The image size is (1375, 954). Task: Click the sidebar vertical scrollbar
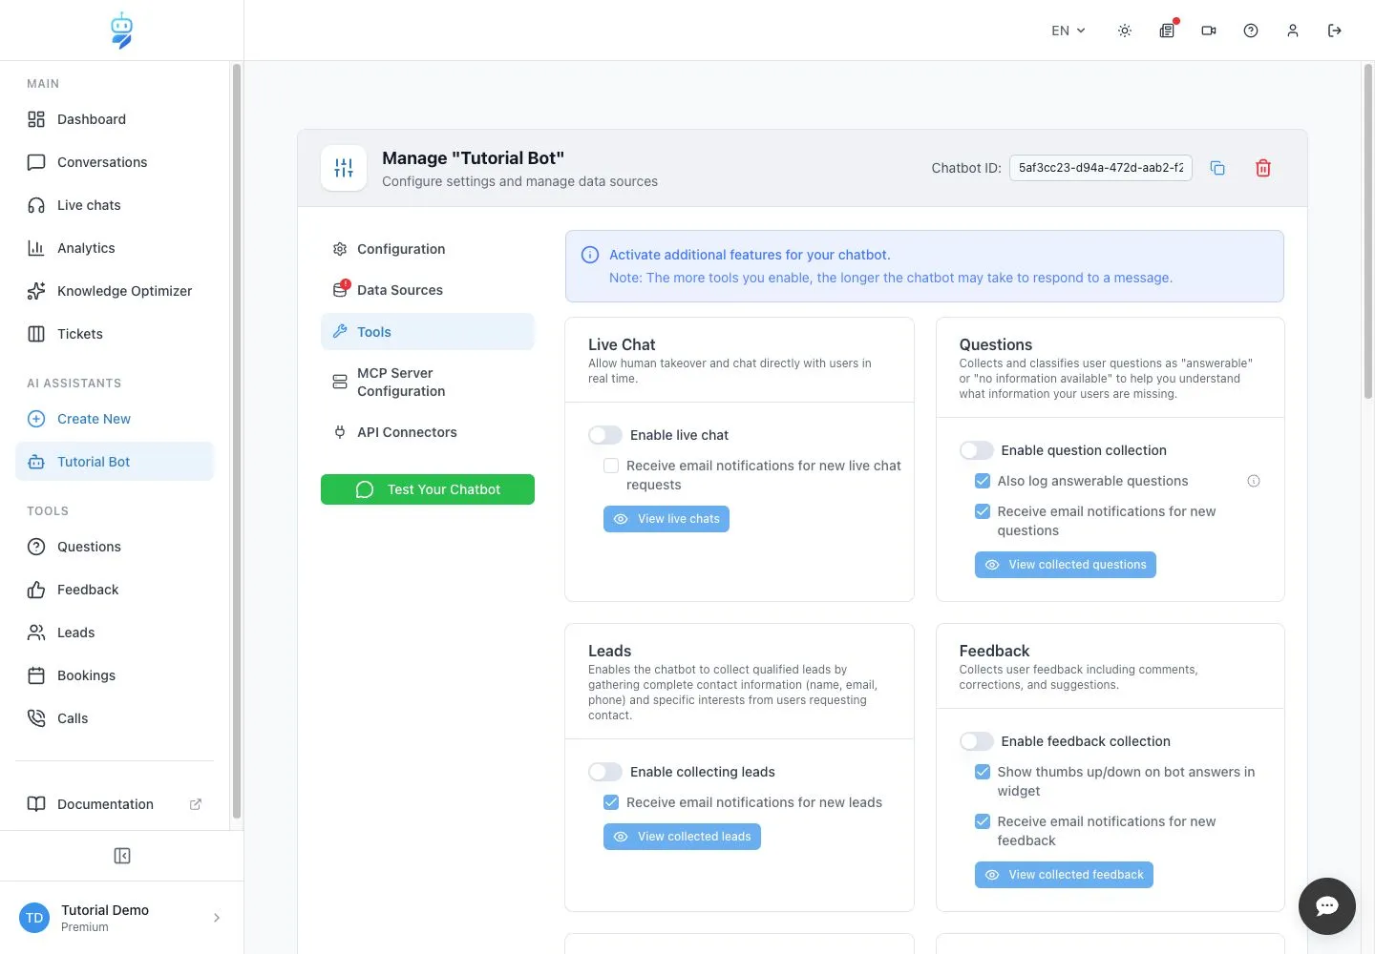tap(236, 441)
